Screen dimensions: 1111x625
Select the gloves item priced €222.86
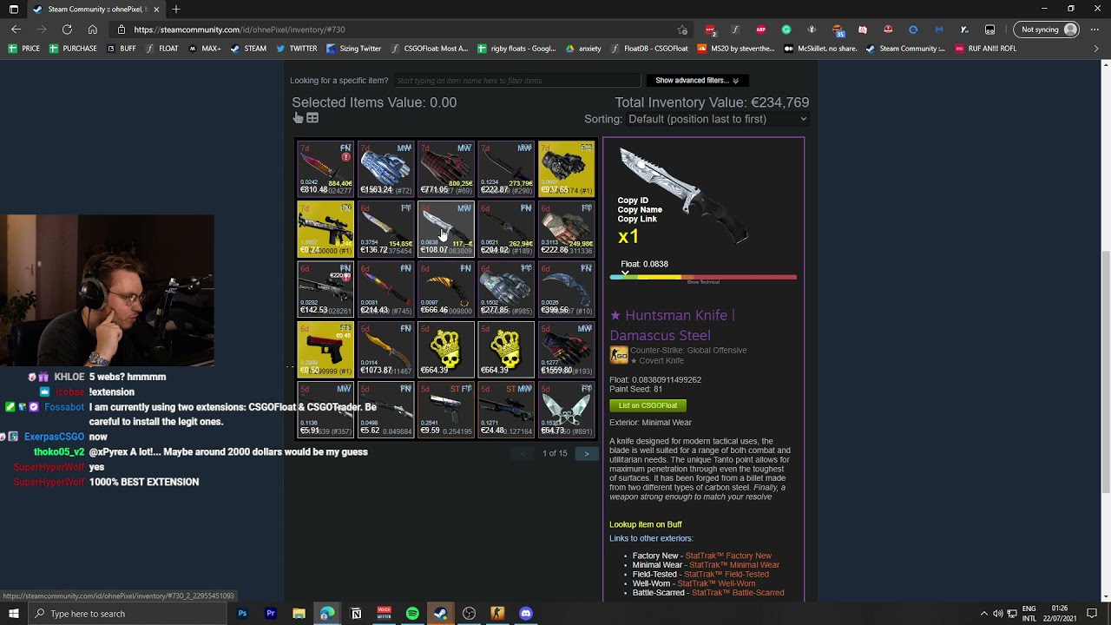566,229
